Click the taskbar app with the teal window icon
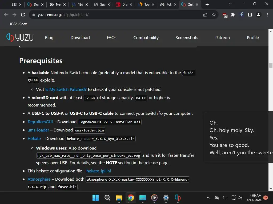The width and height of the screenshot is (273, 204). point(142,198)
